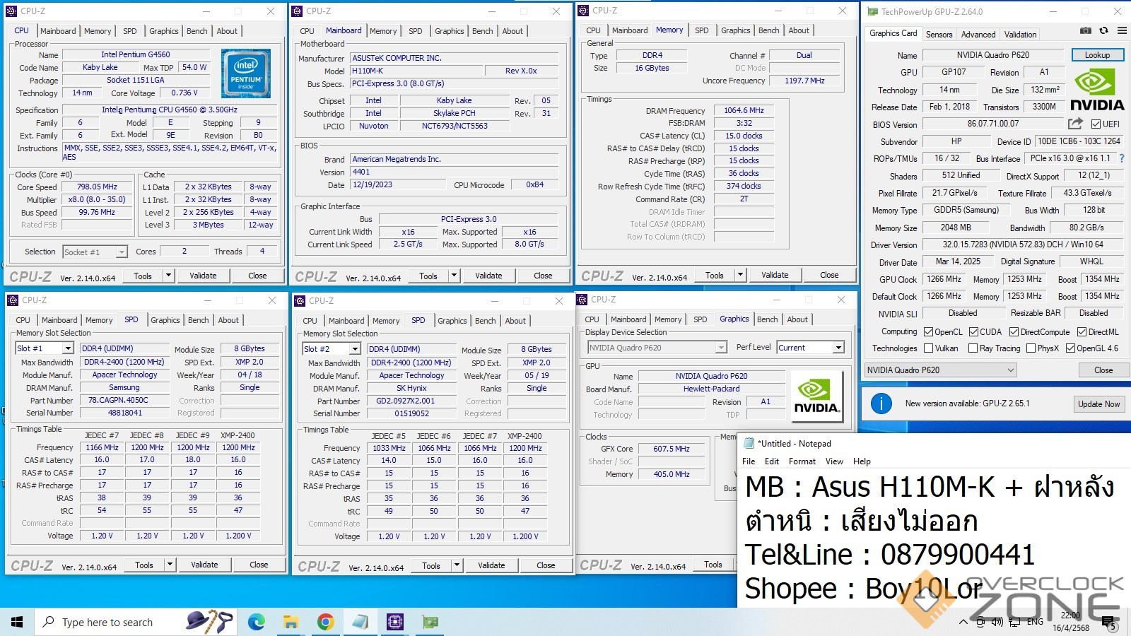The height and width of the screenshot is (636, 1131).
Task: Switch to the Sensors tab in GPU-Z
Action: [x=939, y=34]
